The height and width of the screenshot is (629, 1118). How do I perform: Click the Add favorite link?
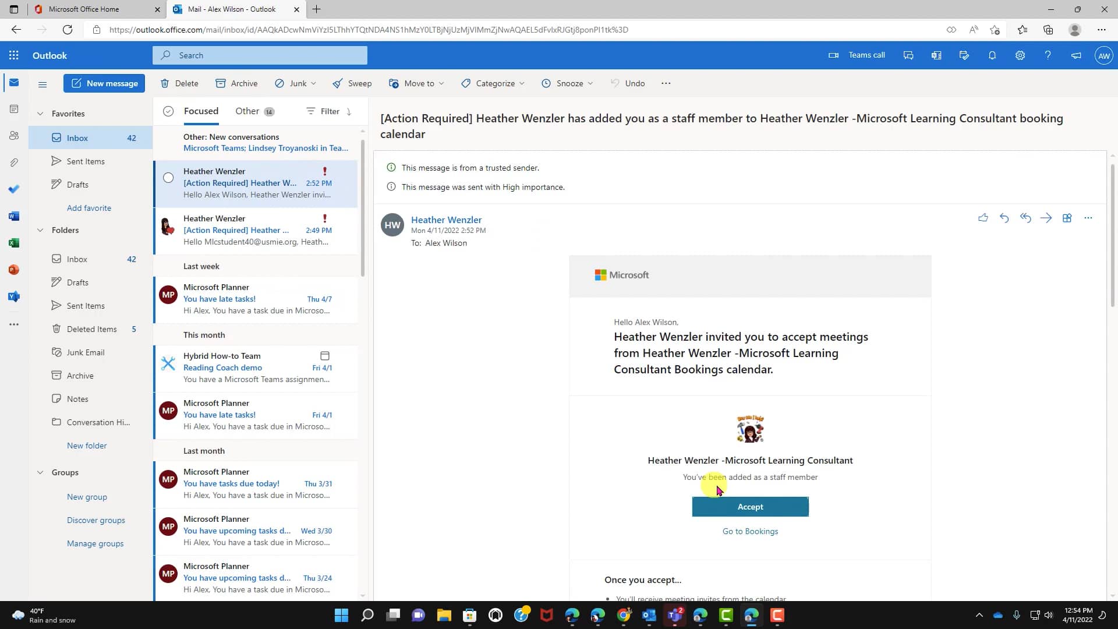89,208
